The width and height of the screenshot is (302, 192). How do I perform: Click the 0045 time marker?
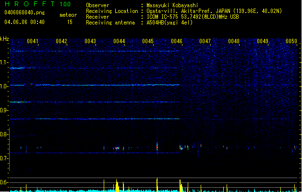point(148,41)
